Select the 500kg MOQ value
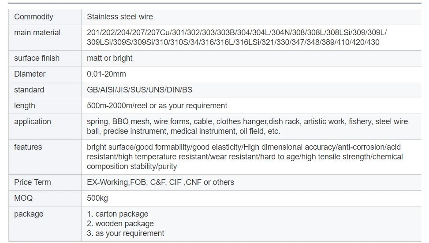This screenshot has height=243, width=429. (97, 198)
